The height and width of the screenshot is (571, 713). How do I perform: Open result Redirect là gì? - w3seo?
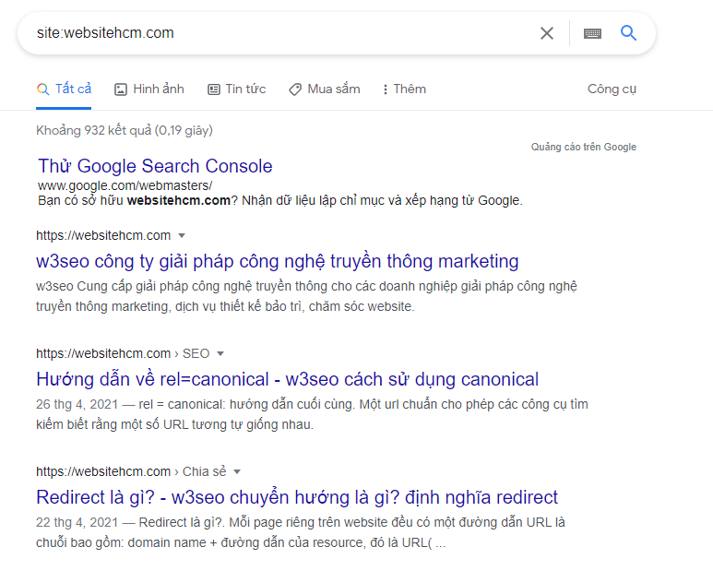click(x=297, y=497)
